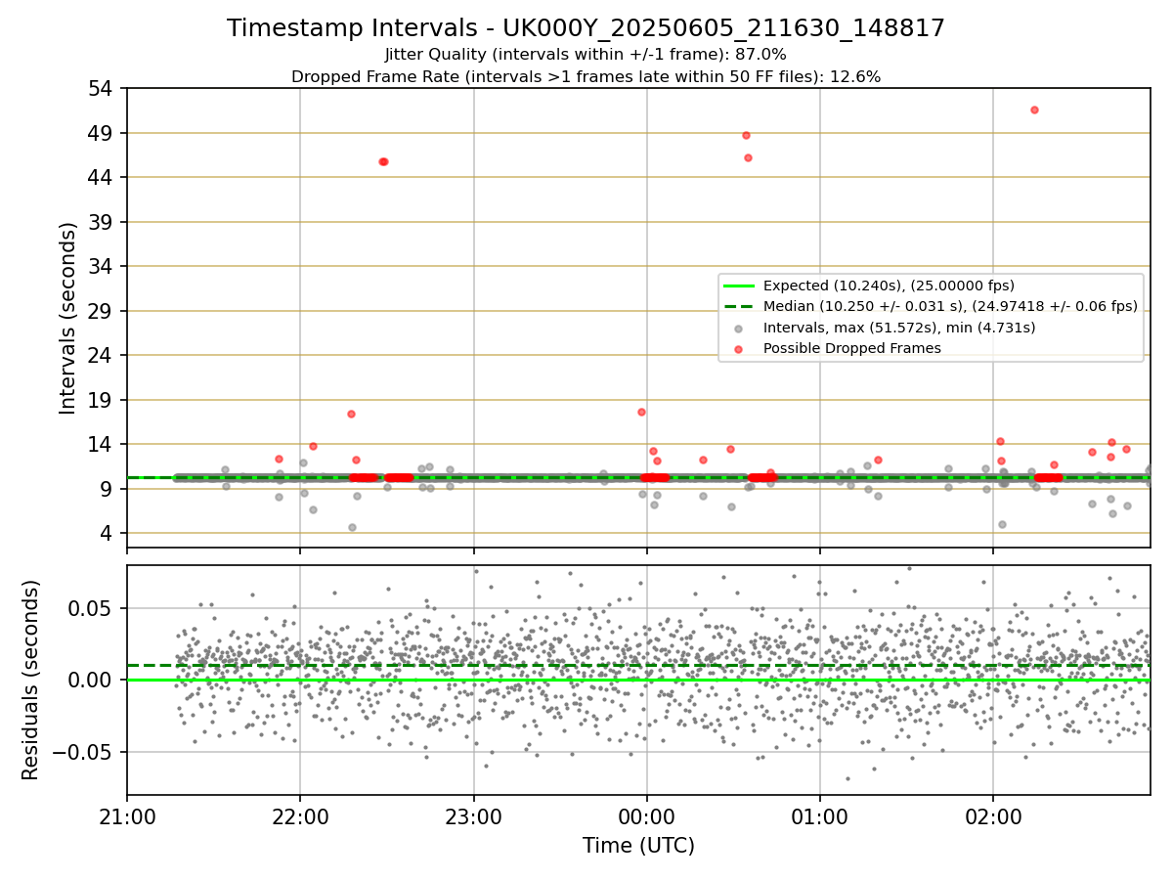
Task: Click the red outlier point near 46 seconds around 22:30
Action: click(x=383, y=161)
